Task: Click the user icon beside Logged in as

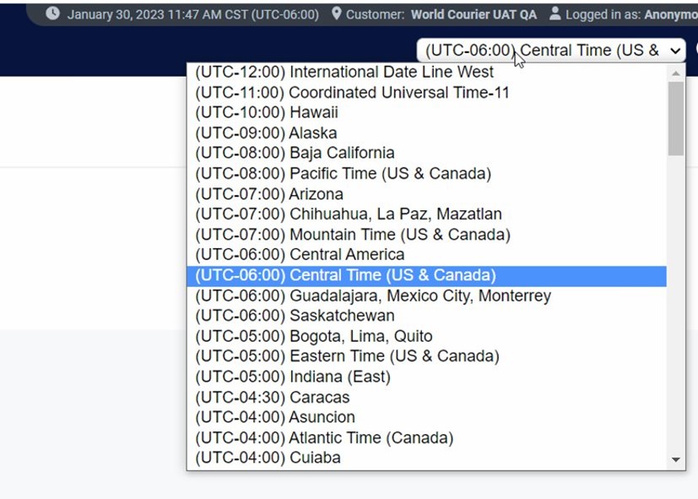Action: pyautogui.click(x=555, y=14)
